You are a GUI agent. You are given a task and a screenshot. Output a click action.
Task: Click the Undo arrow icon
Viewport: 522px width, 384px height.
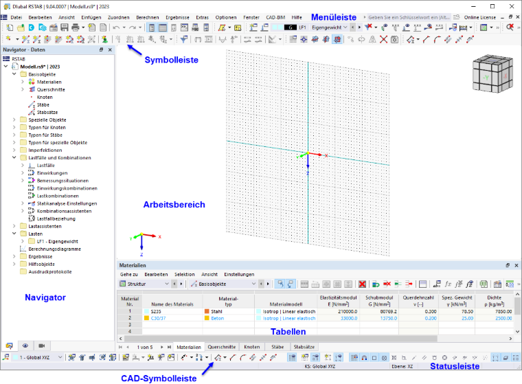pyautogui.click(x=116, y=27)
